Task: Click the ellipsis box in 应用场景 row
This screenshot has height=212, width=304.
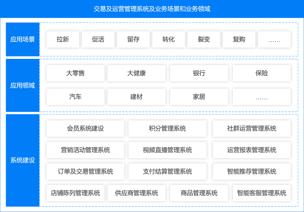Action: pos(274,39)
